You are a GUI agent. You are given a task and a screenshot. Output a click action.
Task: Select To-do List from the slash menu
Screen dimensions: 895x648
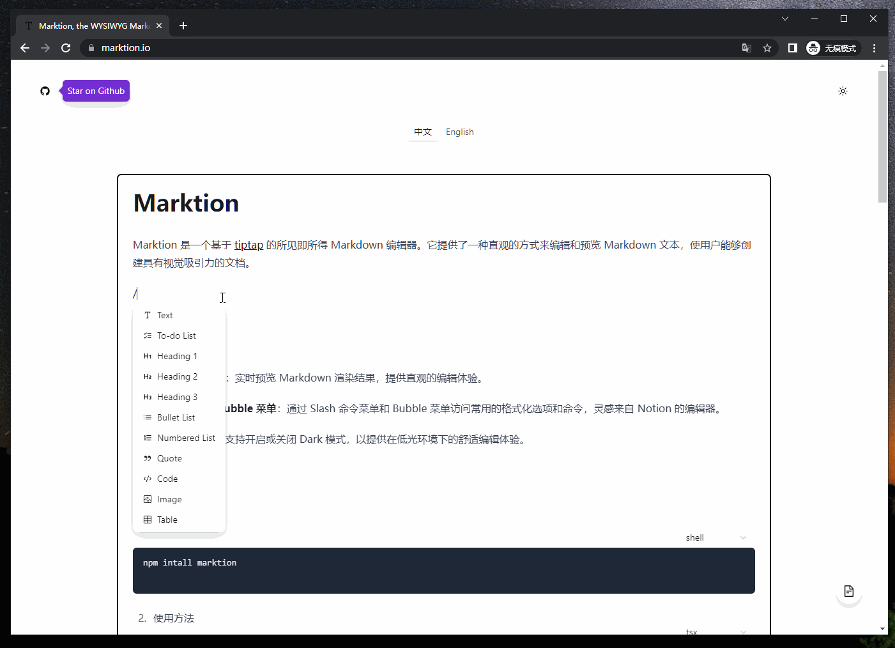point(179,336)
